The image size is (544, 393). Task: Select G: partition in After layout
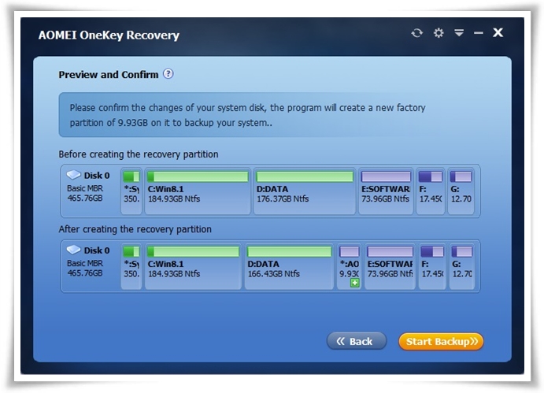pos(462,266)
